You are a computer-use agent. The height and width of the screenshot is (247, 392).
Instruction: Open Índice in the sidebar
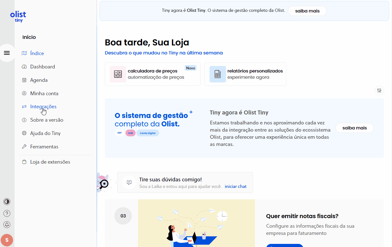(37, 53)
